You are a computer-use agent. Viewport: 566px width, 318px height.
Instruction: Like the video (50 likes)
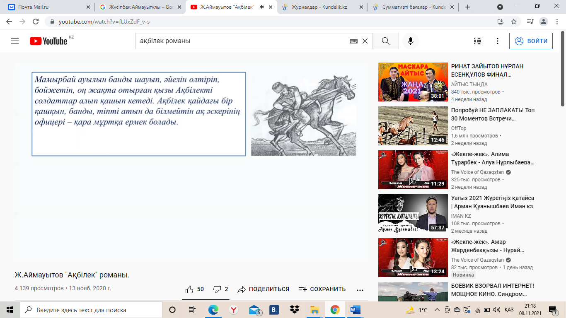[195, 289]
